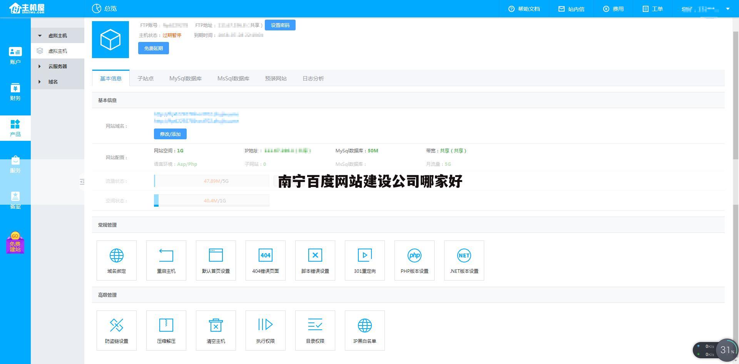Click the 流量状态 traffic progress bar
The height and width of the screenshot is (364, 739).
211,181
